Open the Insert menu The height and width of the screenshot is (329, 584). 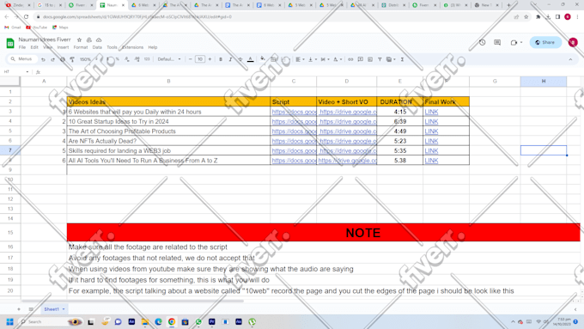[63, 47]
